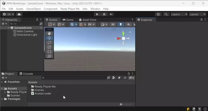Lock the Inspector panel
This screenshot has width=208, height=111.
point(201,19)
